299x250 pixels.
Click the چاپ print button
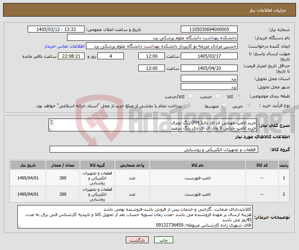(x=164, y=240)
